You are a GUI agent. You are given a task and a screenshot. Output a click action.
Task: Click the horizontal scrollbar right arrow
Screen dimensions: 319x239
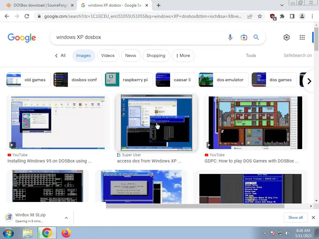311,206
